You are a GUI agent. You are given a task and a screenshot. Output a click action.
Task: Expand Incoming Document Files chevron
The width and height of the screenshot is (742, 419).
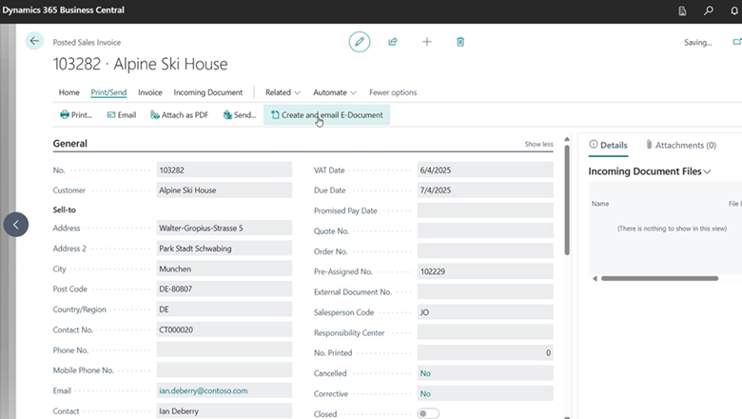(x=707, y=171)
